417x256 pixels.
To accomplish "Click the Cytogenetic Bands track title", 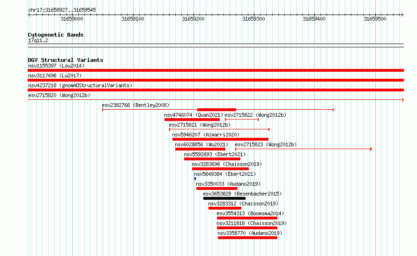I will (x=56, y=35).
